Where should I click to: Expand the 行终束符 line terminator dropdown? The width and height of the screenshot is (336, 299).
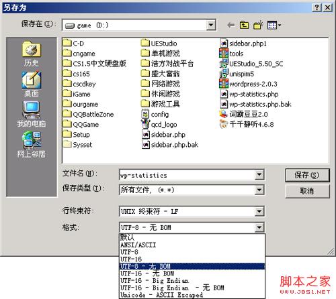point(259,211)
